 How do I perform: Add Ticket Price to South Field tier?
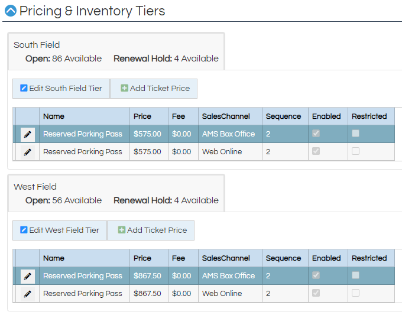(x=155, y=89)
